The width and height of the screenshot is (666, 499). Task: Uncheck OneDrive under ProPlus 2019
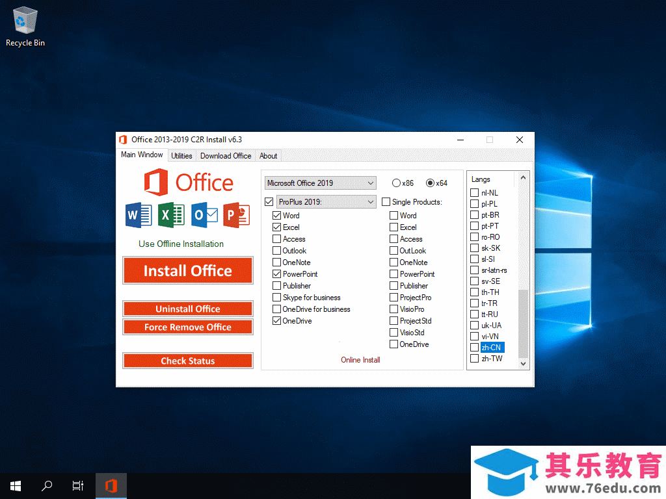(276, 321)
